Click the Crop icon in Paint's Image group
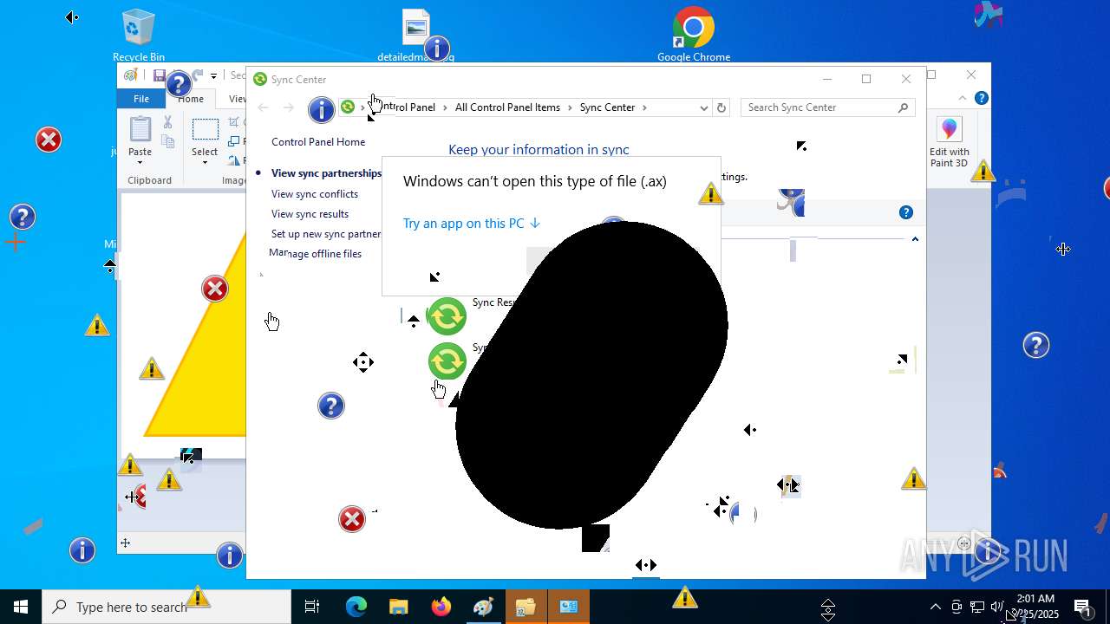Image resolution: width=1110 pixels, height=624 pixels. (x=234, y=123)
